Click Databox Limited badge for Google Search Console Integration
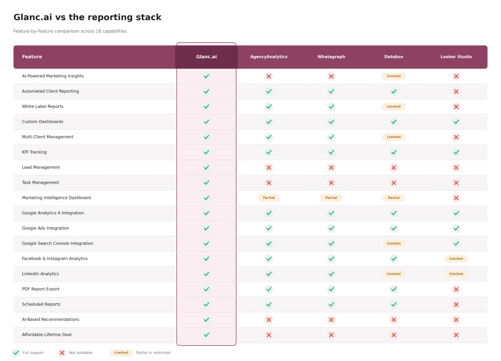501x361 pixels. pyautogui.click(x=394, y=243)
